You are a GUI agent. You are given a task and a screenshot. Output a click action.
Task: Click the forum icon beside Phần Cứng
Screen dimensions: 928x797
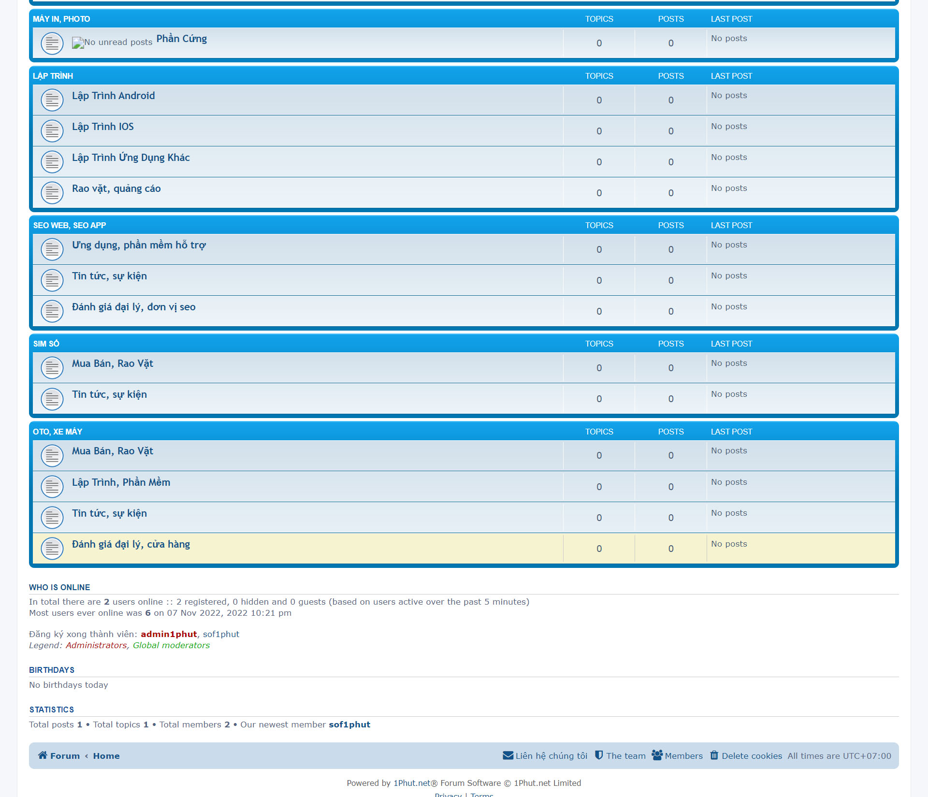(52, 43)
